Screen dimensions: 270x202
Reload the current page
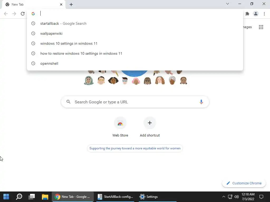[23, 14]
